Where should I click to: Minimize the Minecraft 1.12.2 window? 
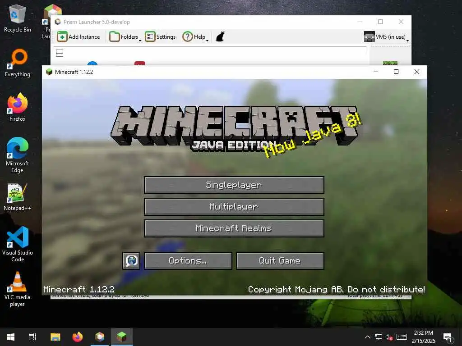click(376, 72)
